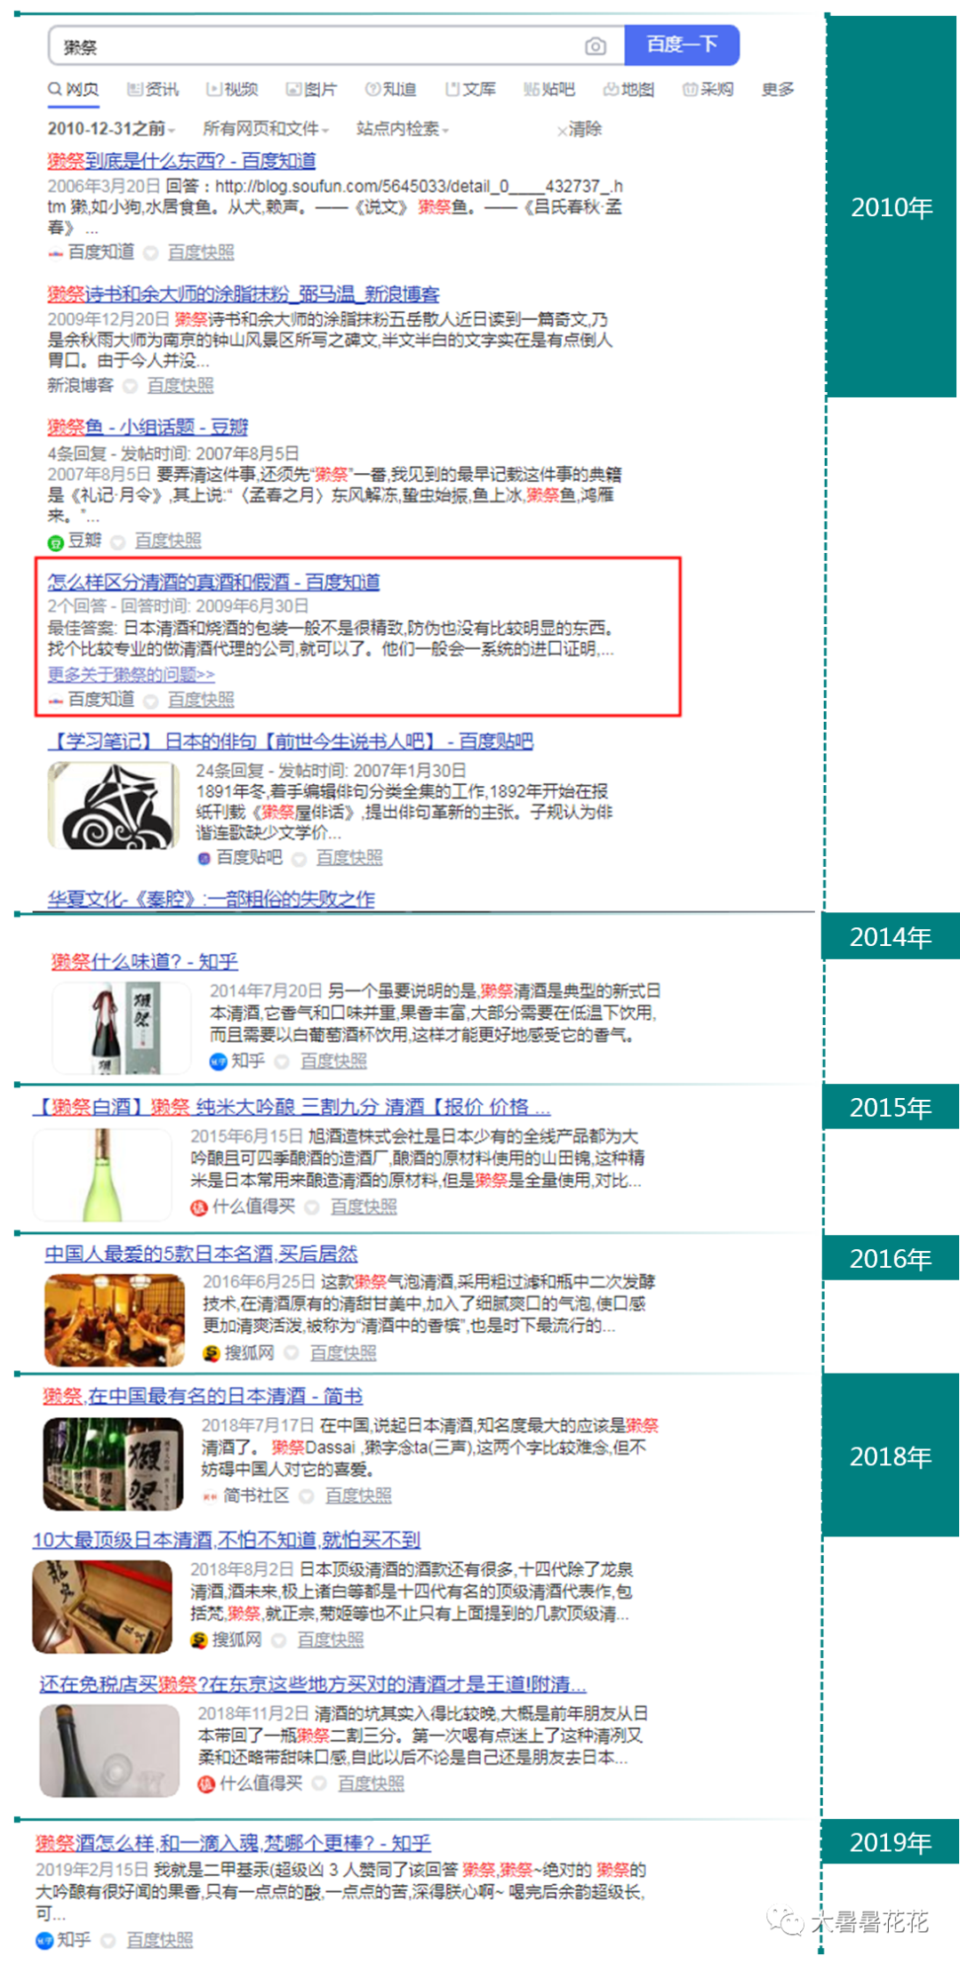Open 怎么样区分清酒的真酒和假酒 - 百度知道
This screenshot has height=1964, width=960.
click(213, 582)
